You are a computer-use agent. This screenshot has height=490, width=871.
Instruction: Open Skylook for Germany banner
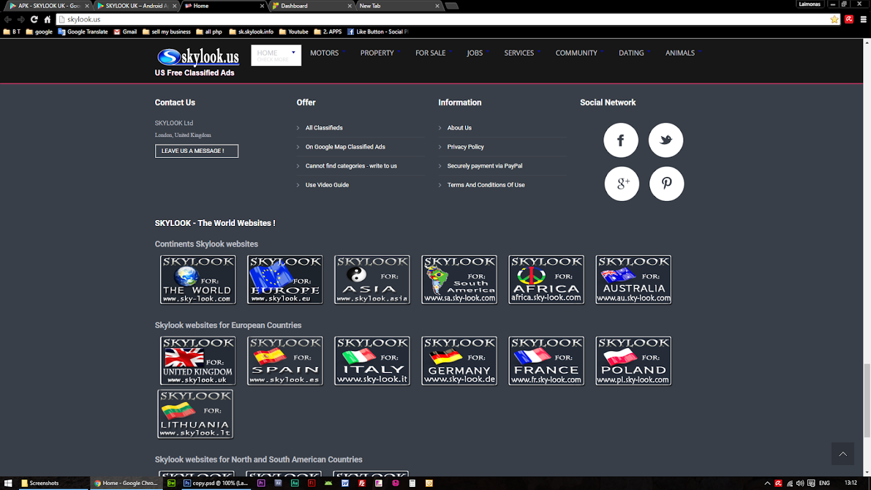point(459,361)
